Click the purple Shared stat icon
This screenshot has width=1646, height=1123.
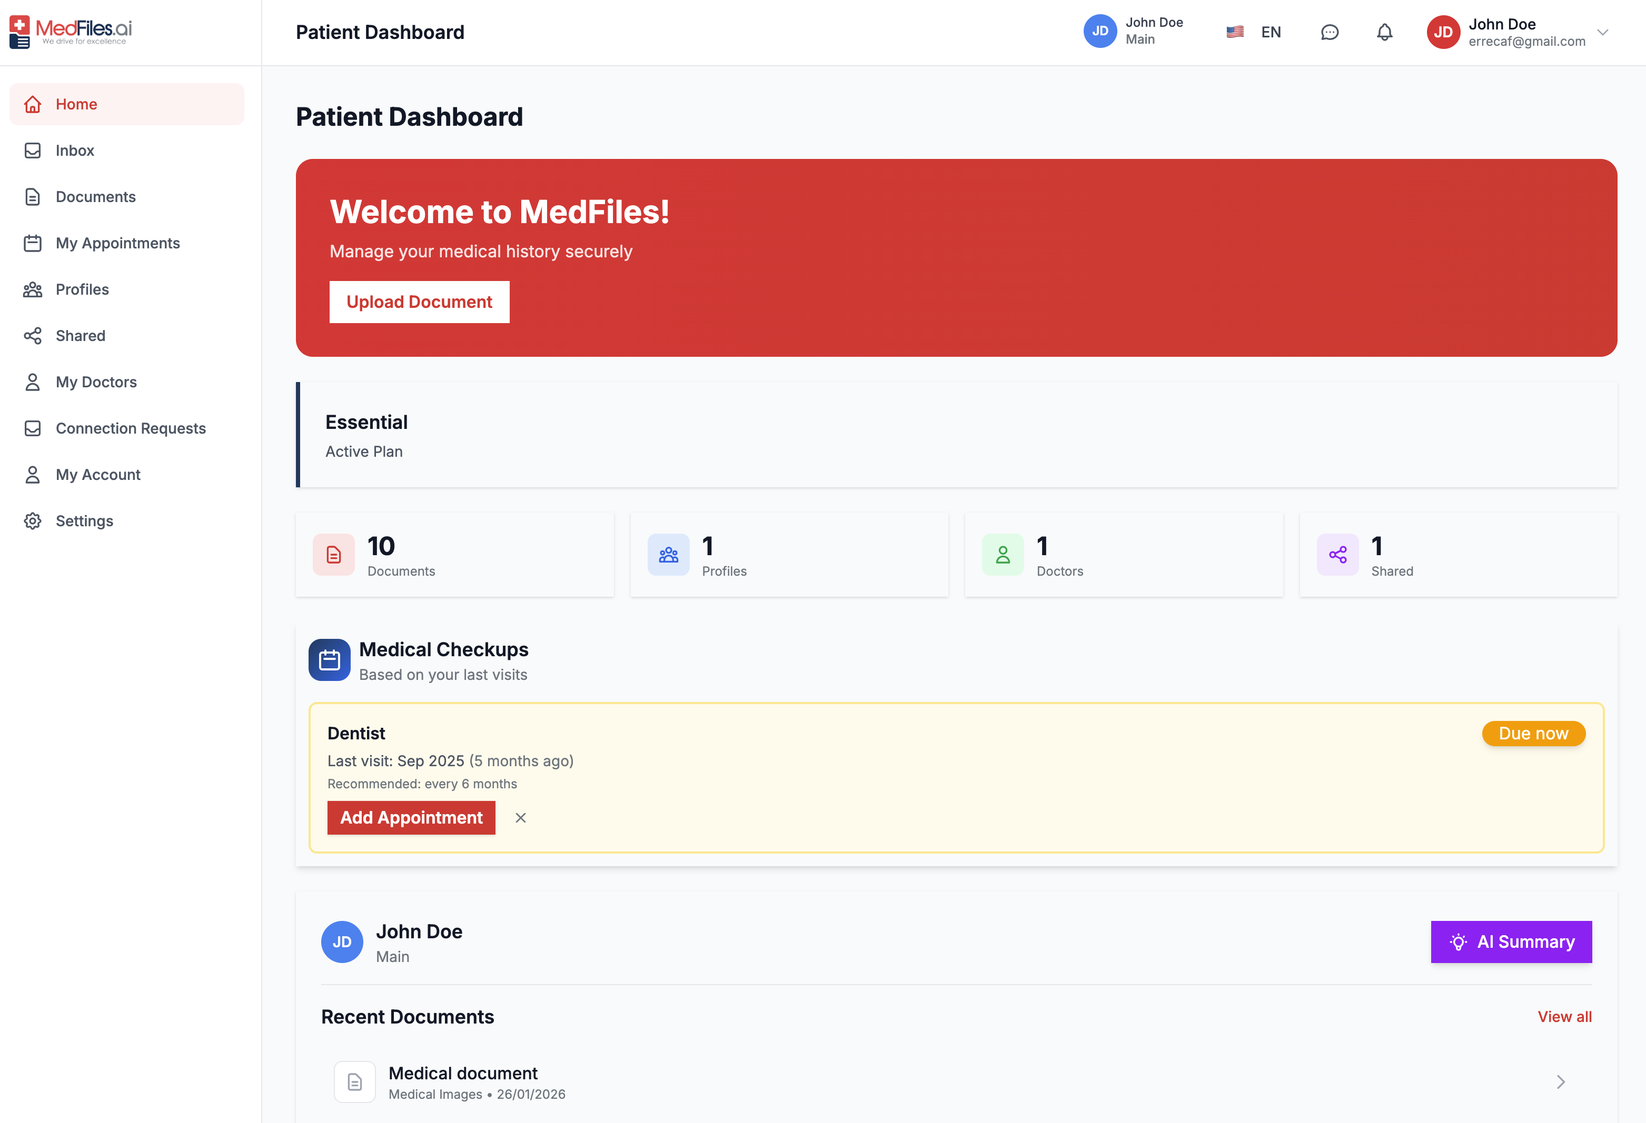point(1337,554)
